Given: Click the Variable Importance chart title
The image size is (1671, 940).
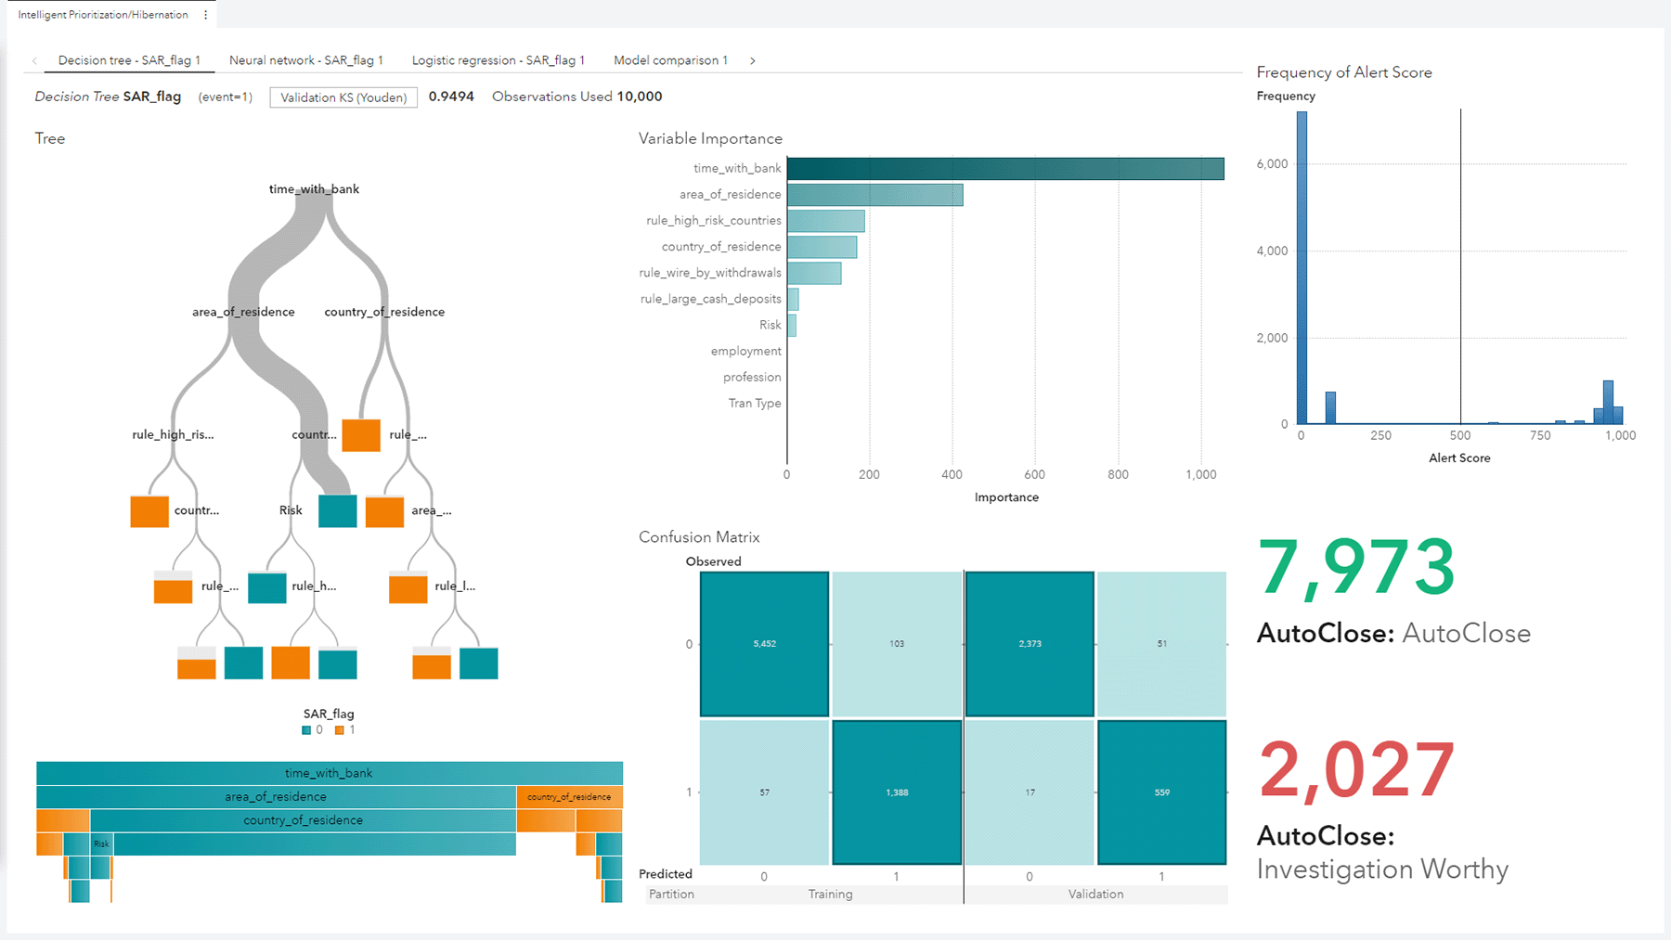Looking at the screenshot, I should (710, 138).
